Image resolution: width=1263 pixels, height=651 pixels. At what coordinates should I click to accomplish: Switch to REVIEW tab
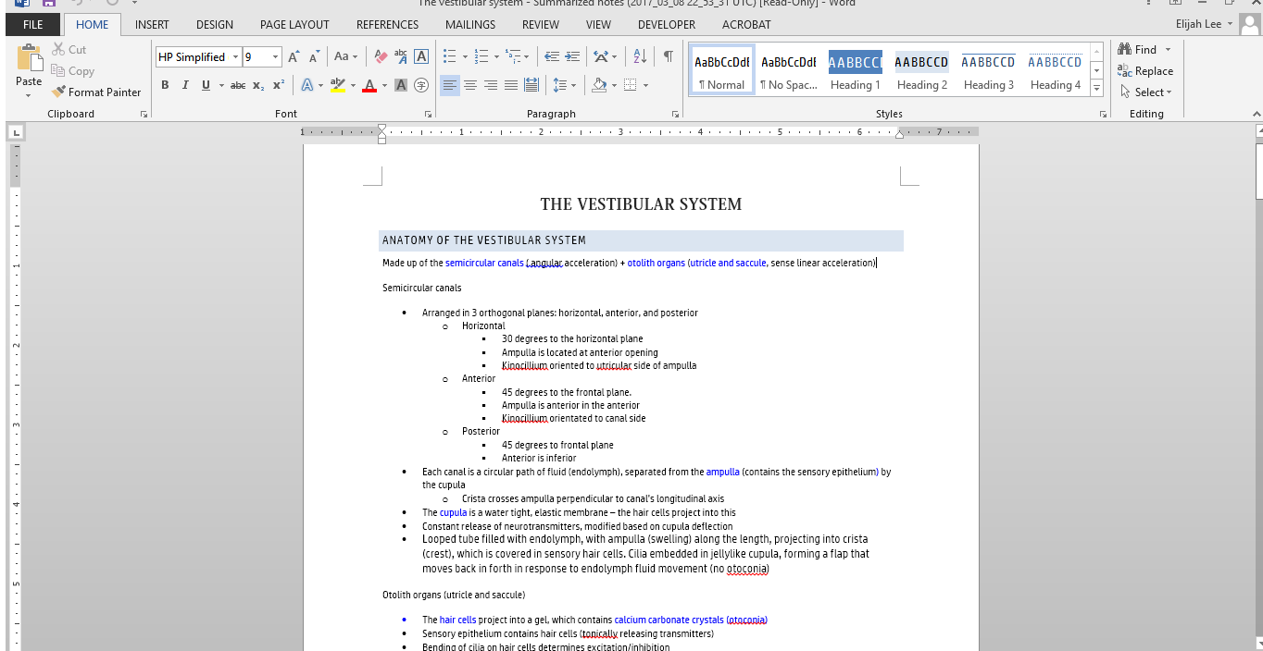point(541,25)
